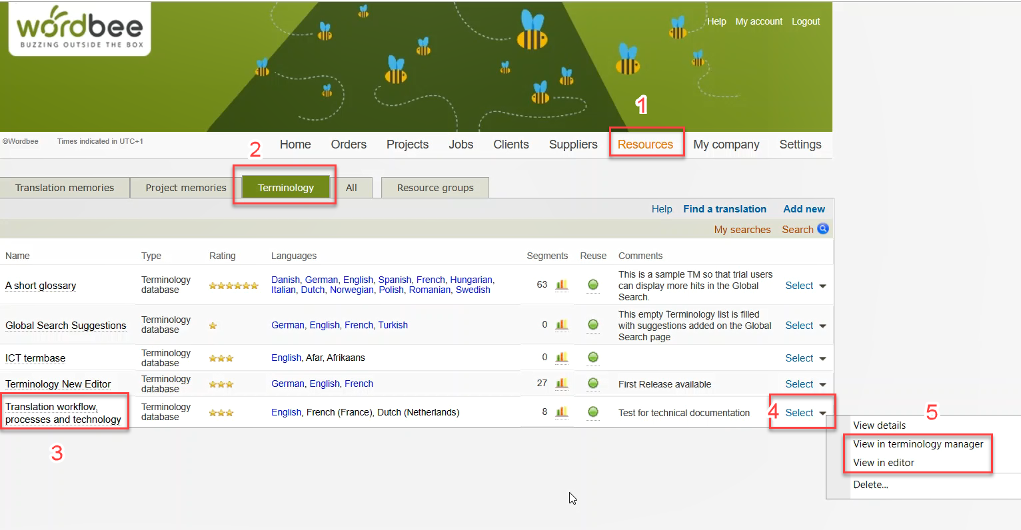The width and height of the screenshot is (1021, 530).
Task: Click bar chart icon for Translation workflow row
Action: 562,412
